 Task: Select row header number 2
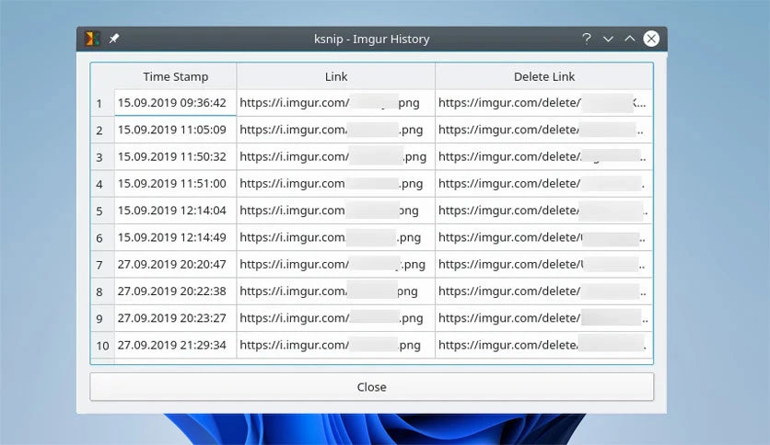(102, 130)
